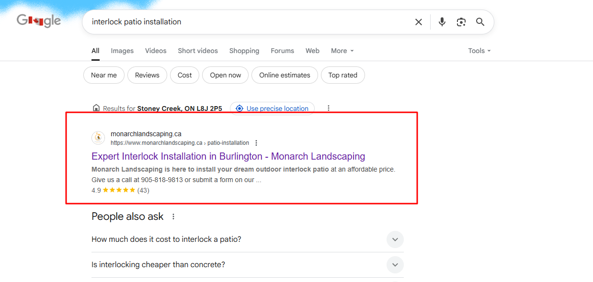Screen dimensions: 593x282
Task: Start voice search with microphone icon
Action: [x=442, y=22]
